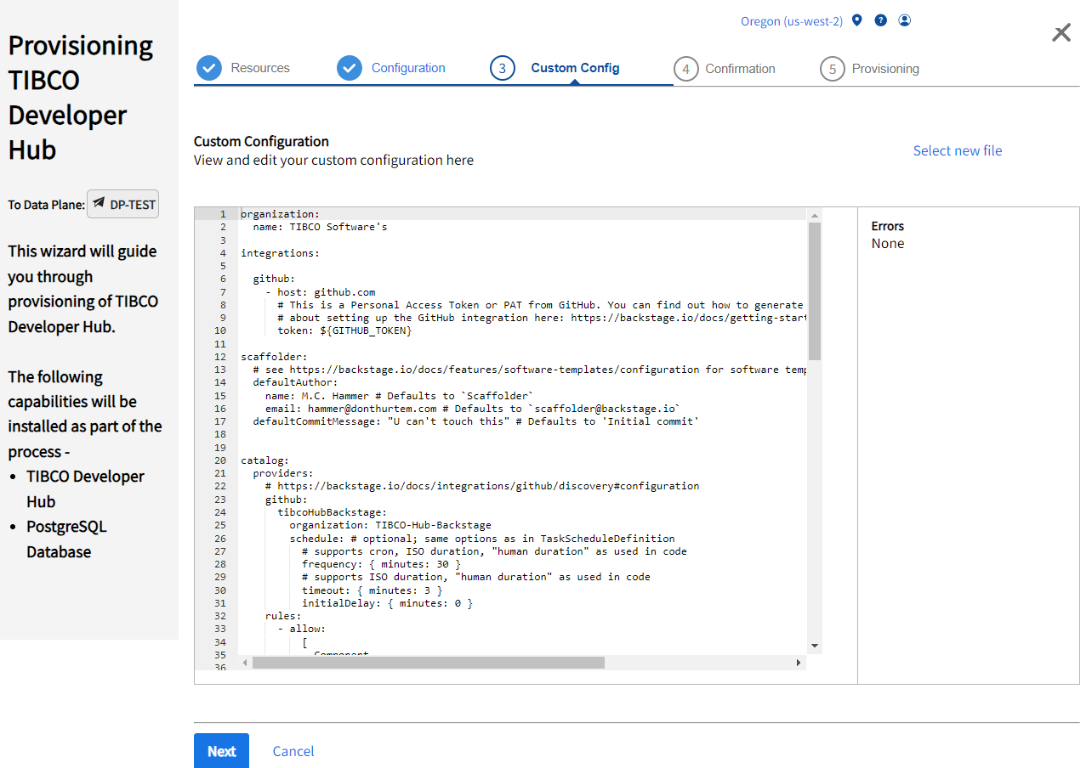
Task: Close the provisioning wizard with the X
Action: coord(1061,33)
